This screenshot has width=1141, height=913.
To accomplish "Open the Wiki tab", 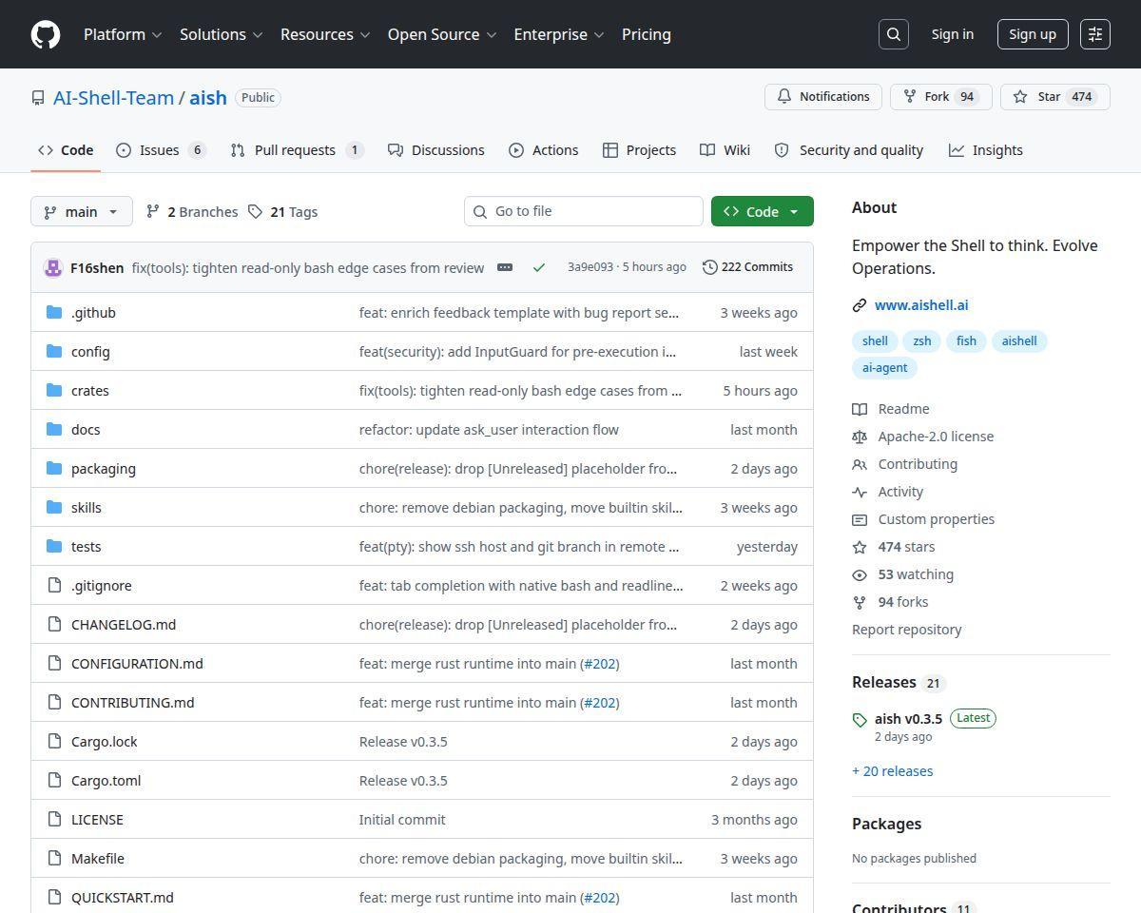I will (725, 150).
